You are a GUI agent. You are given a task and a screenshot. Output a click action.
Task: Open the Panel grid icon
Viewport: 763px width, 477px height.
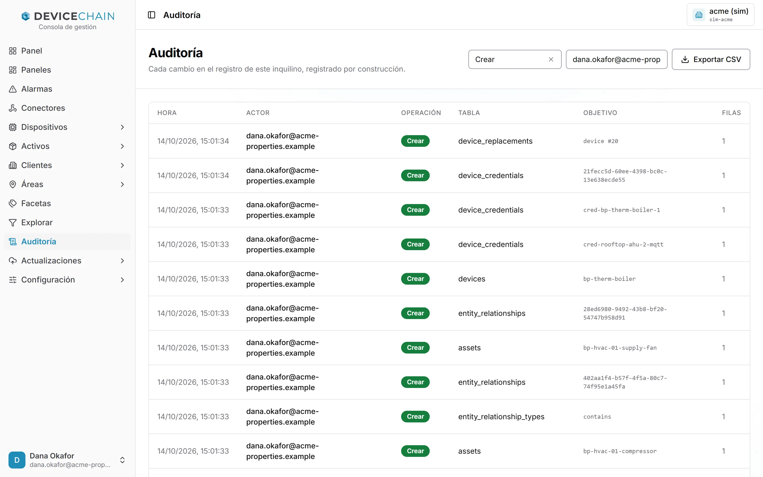pos(13,51)
